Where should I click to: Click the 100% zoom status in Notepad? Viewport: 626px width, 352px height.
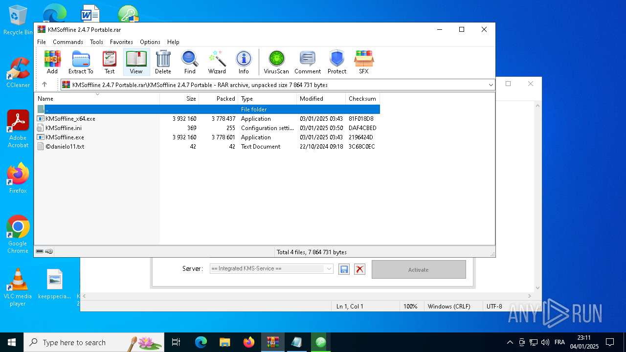[x=410, y=307]
